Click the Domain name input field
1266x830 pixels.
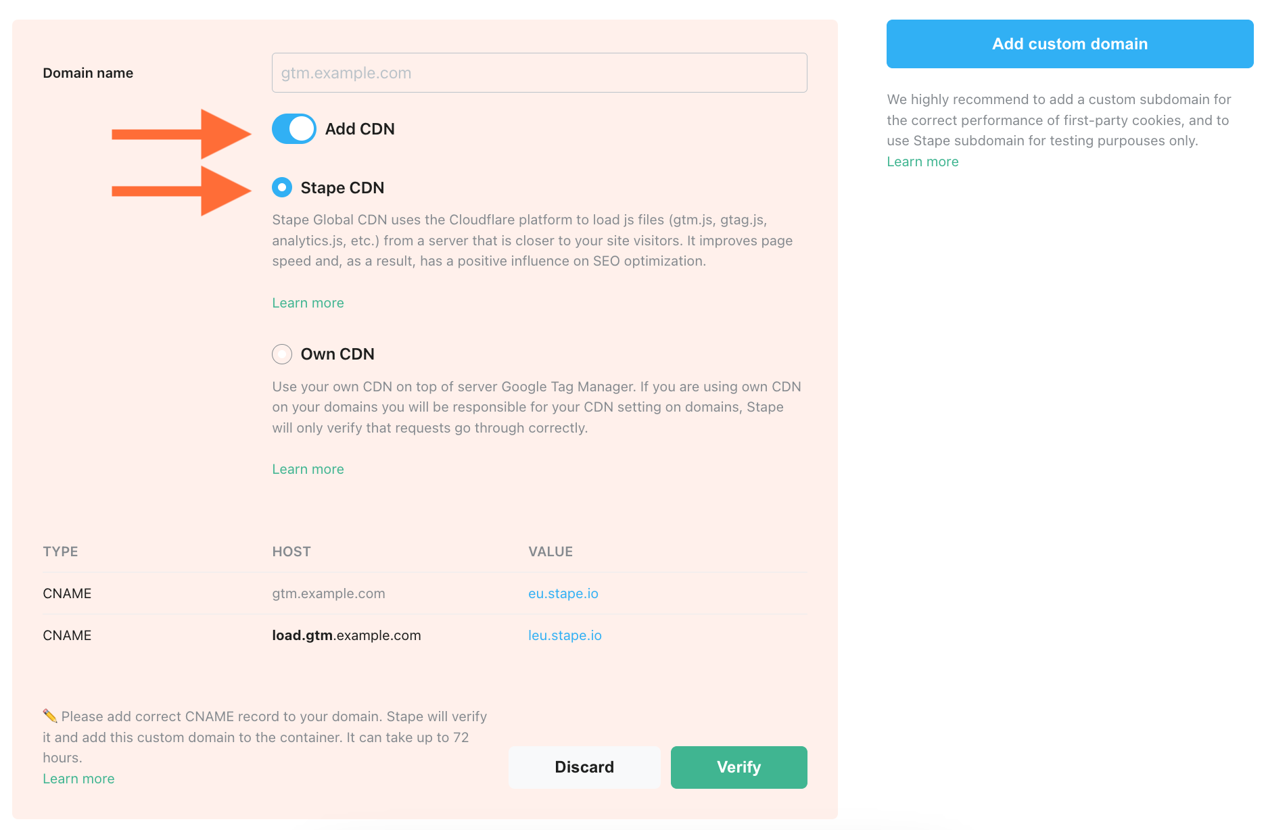(540, 73)
